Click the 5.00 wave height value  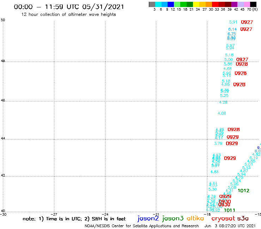pos(229,60)
